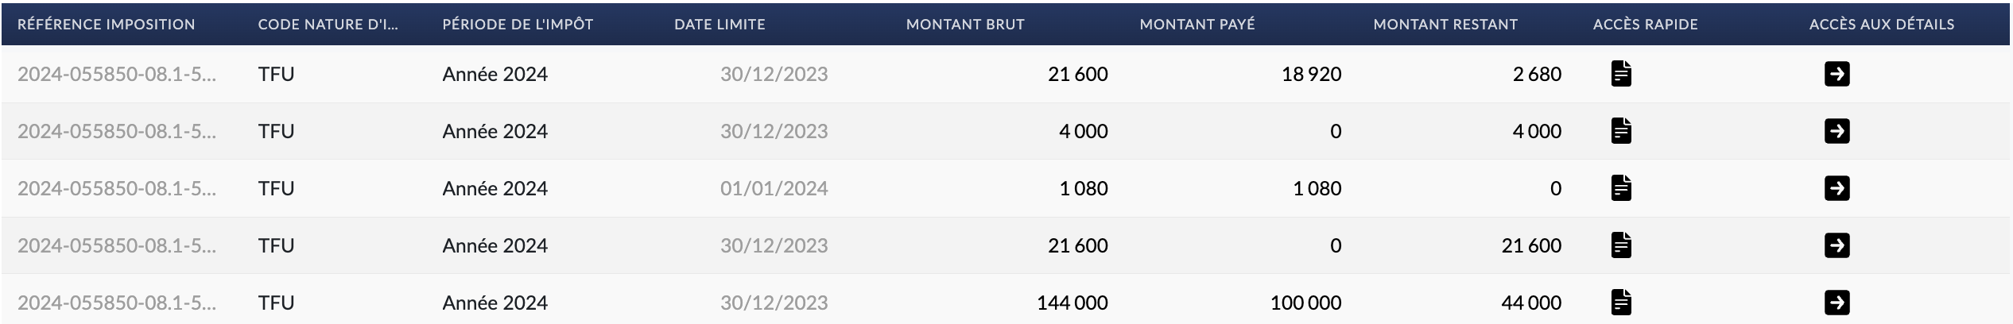Open quick access document for 44 000 remaining row
This screenshot has height=324, width=2013.
coord(1621,303)
